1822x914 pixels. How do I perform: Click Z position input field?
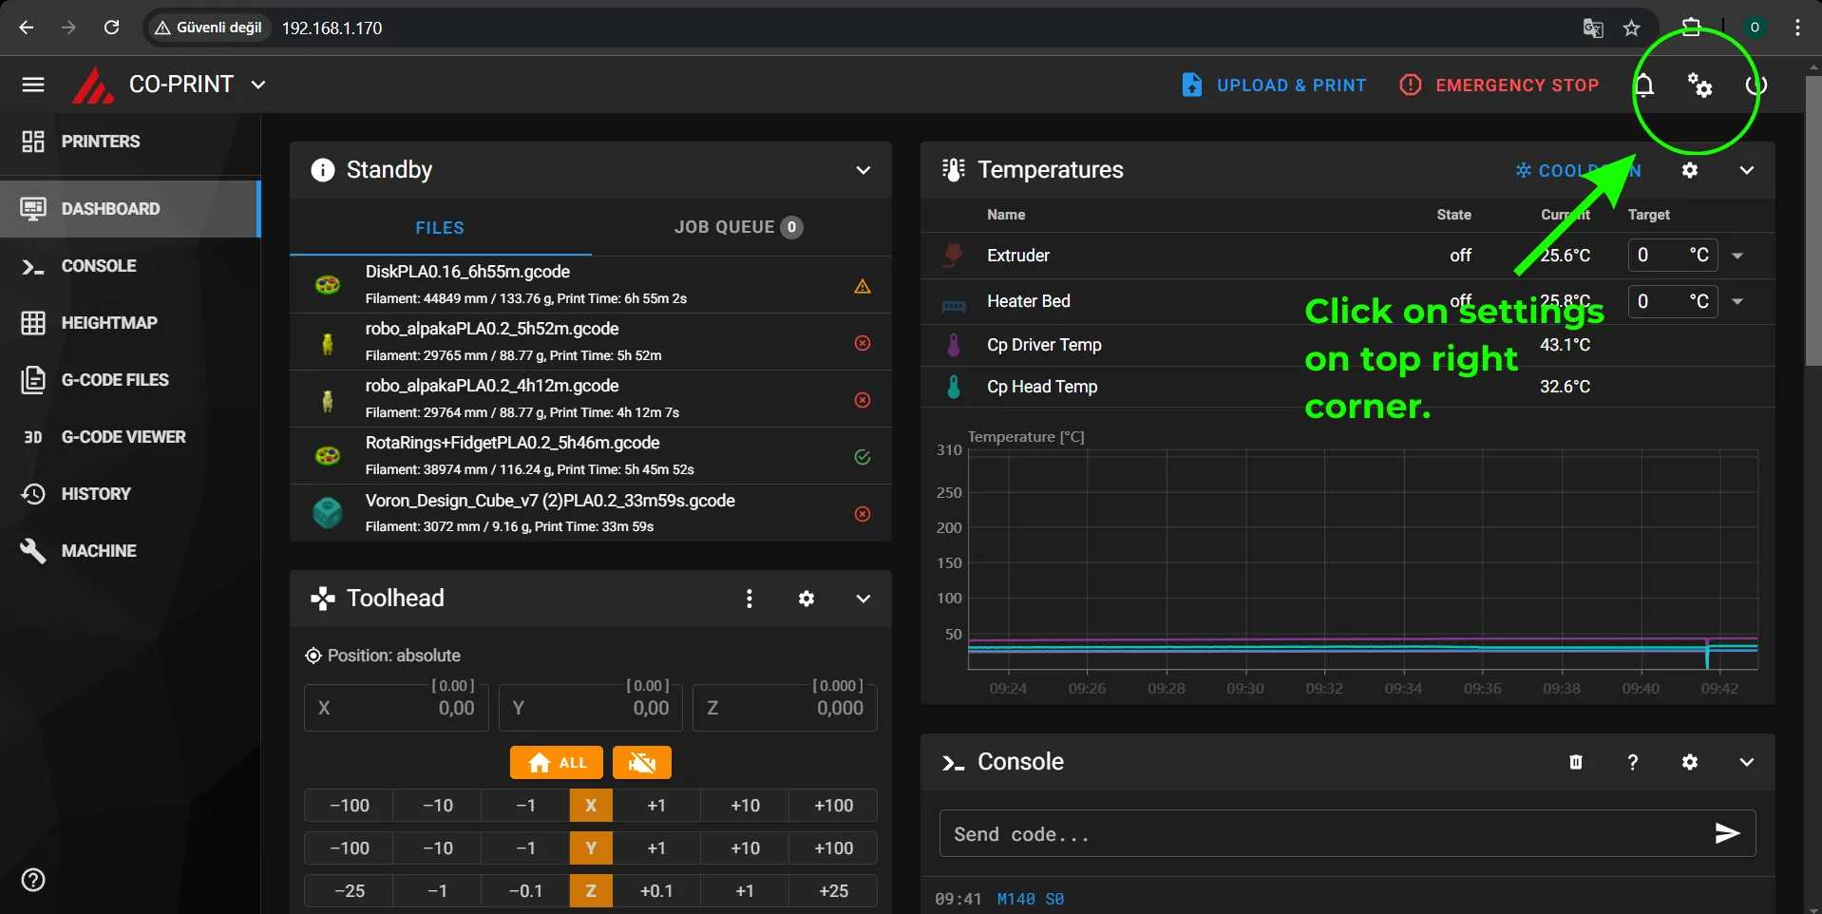(785, 708)
